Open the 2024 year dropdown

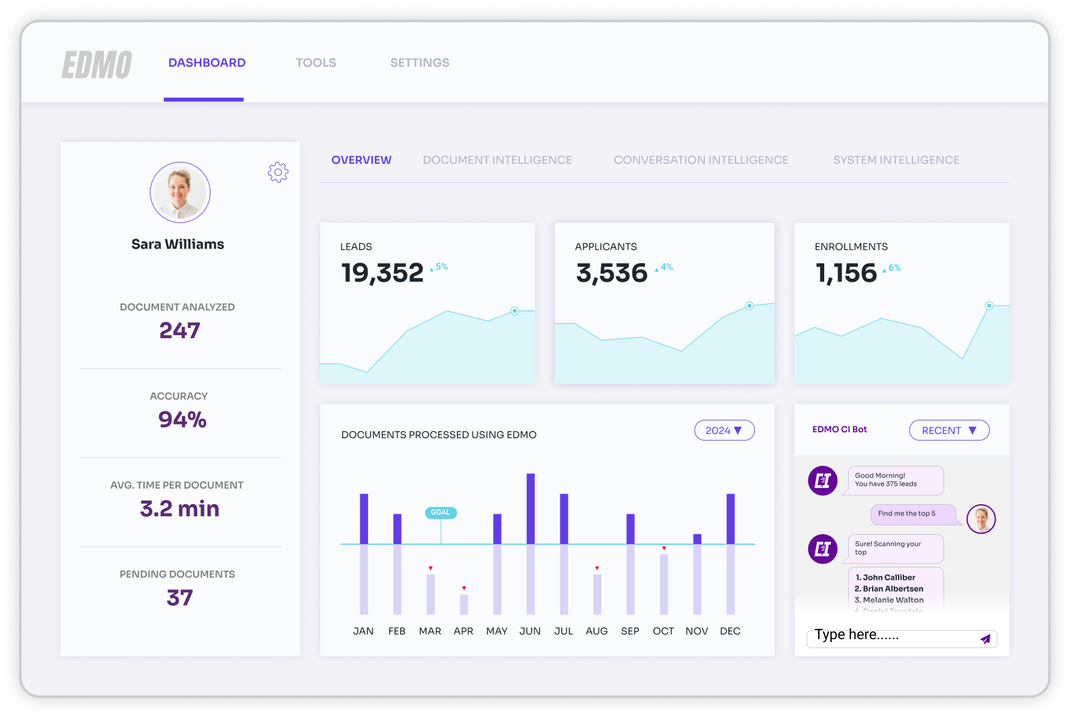click(x=724, y=430)
